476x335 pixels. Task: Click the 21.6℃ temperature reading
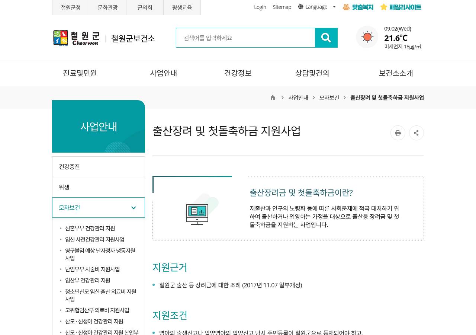click(396, 38)
